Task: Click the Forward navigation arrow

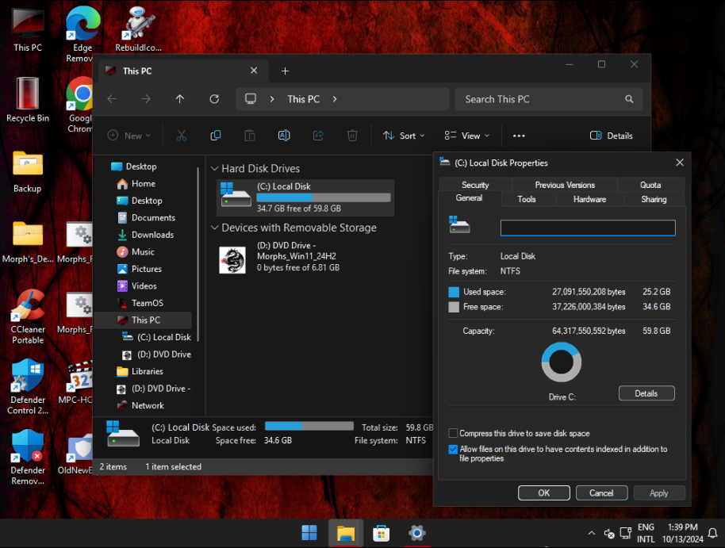Action: tap(146, 99)
